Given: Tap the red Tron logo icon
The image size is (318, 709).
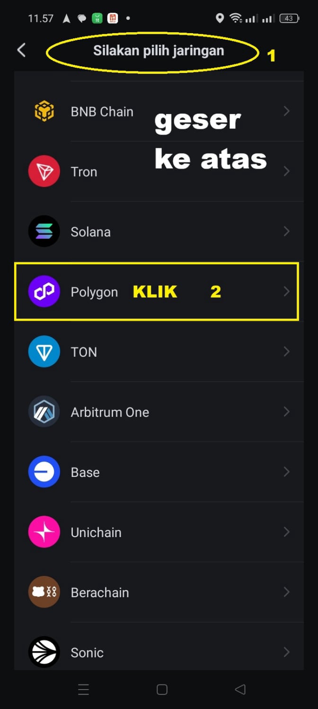Looking at the screenshot, I should [x=44, y=171].
